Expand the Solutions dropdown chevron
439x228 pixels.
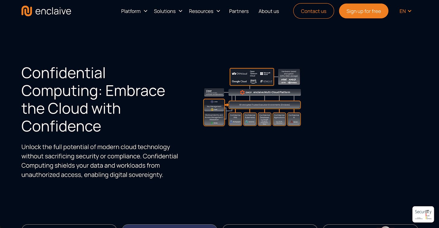(180, 11)
